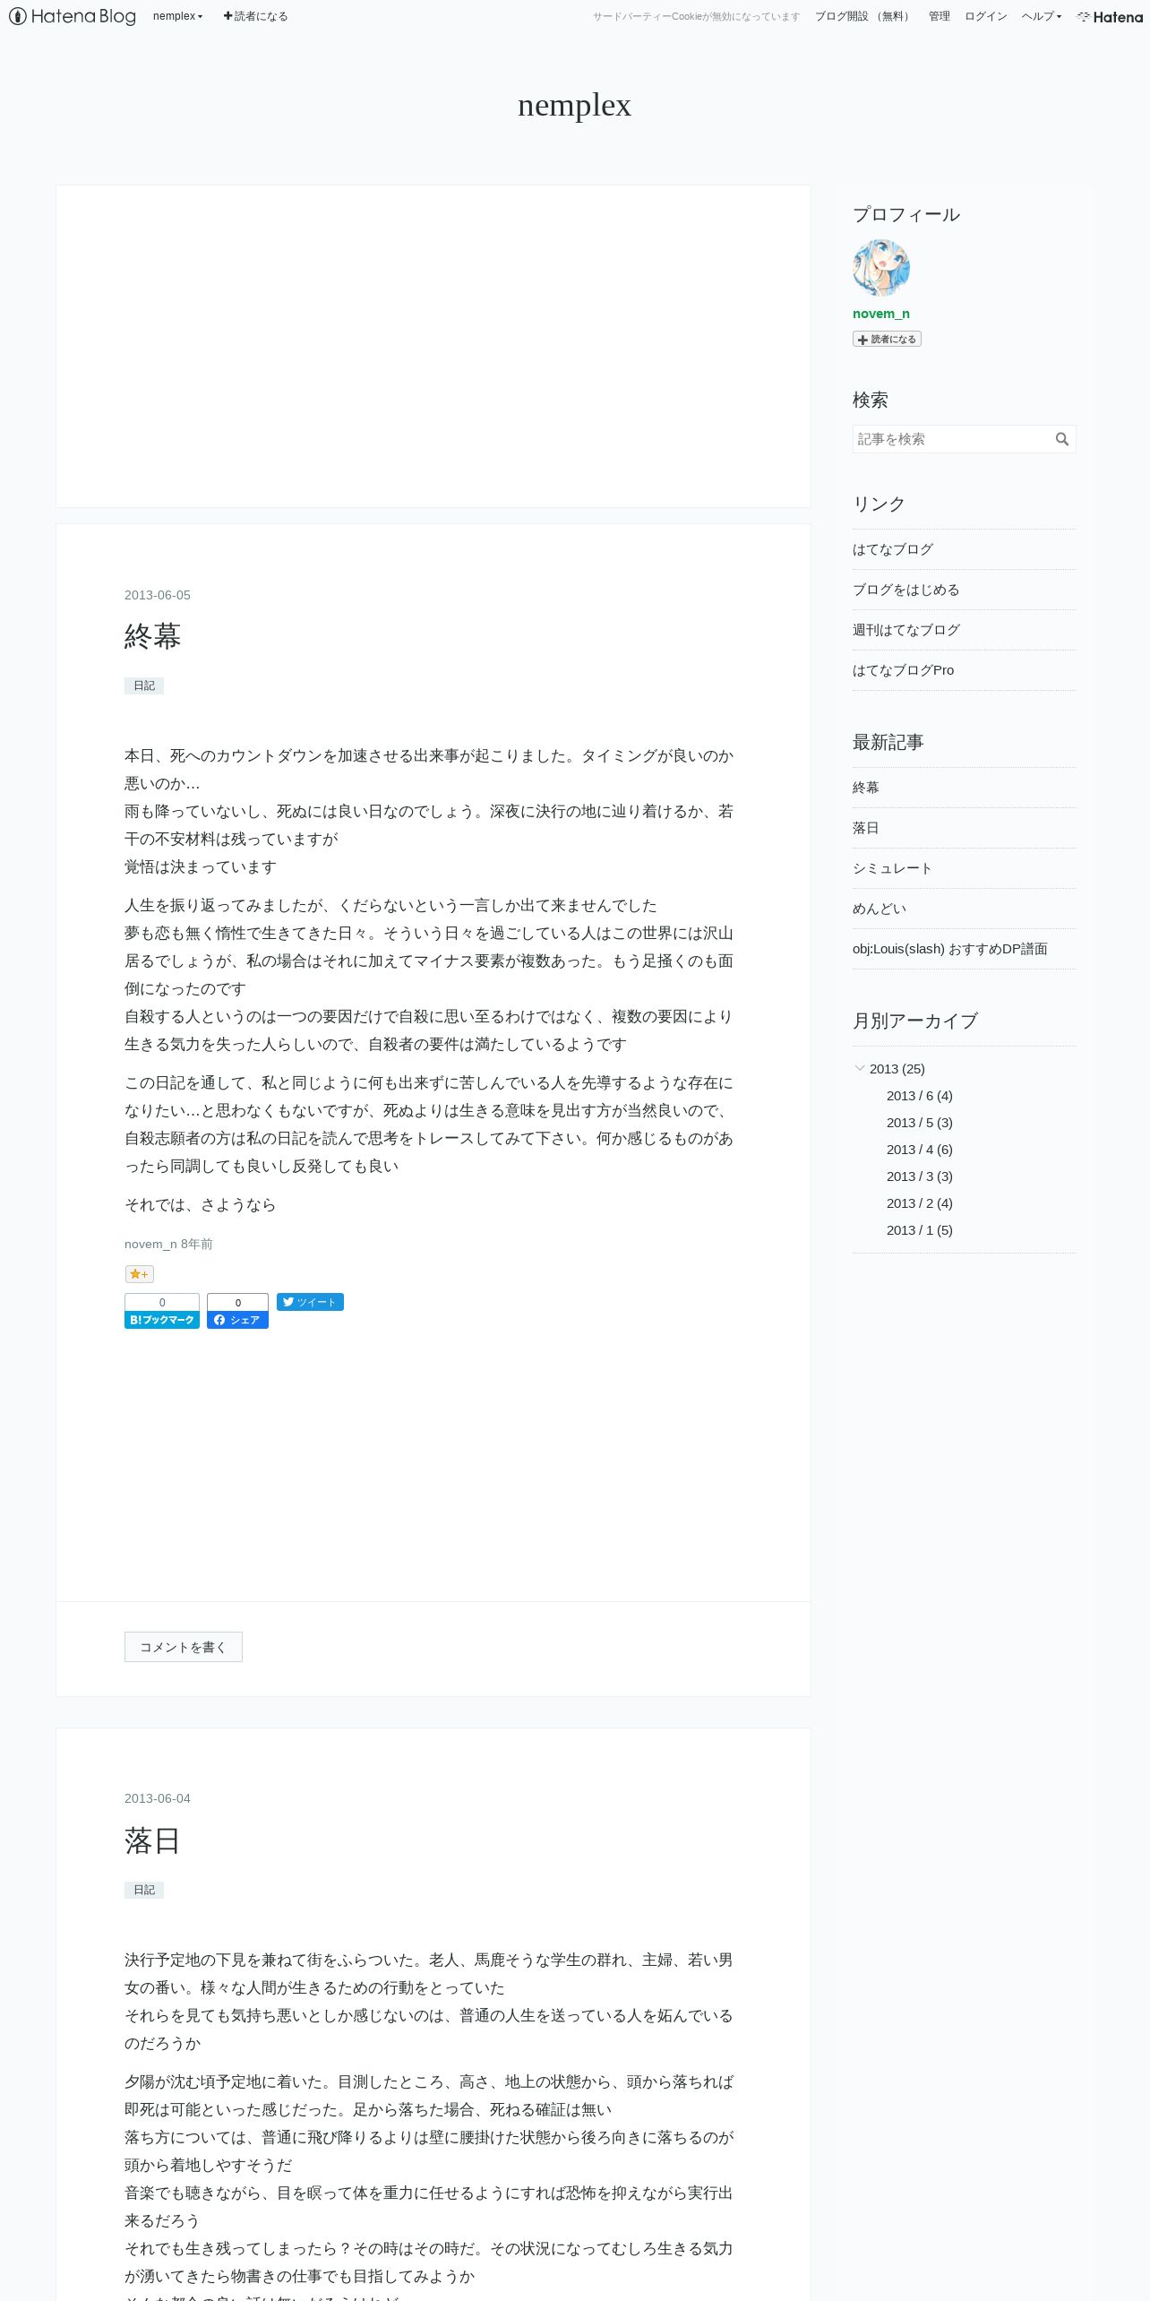This screenshot has width=1150, height=2301.
Task: Click the Facebook share count 0 box
Action: pyautogui.click(x=237, y=1303)
